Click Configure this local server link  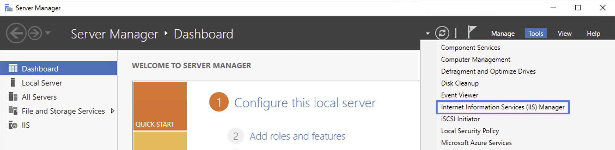click(x=305, y=103)
